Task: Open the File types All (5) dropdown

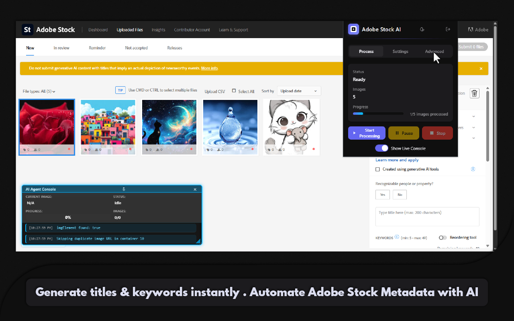Action: tap(39, 91)
